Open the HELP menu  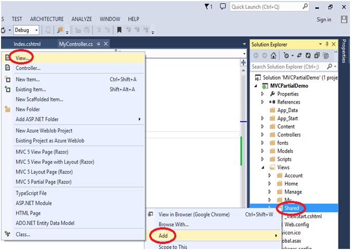134,19
